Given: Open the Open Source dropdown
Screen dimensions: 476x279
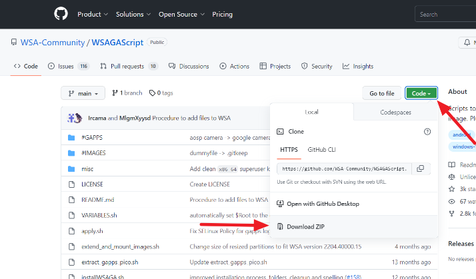Looking at the screenshot, I should [x=181, y=14].
